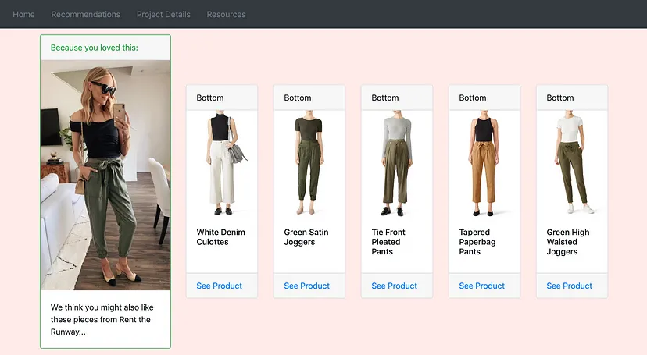Click the 'Because you loved this' header
The image size is (647, 355).
point(94,48)
